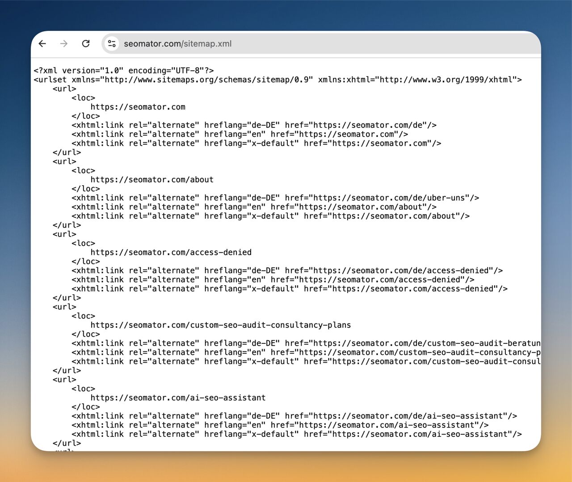
Task: Navigate forward using the forward arrow
Action: coord(64,43)
